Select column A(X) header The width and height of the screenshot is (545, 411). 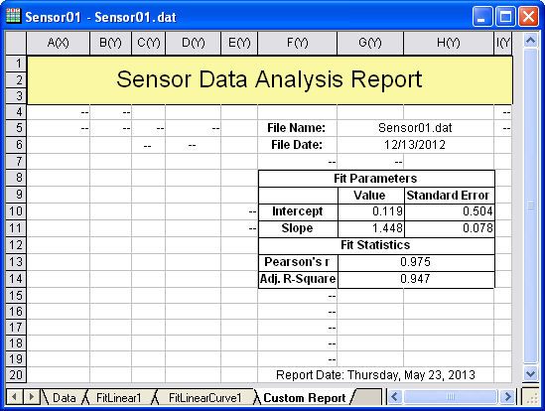[x=58, y=43]
